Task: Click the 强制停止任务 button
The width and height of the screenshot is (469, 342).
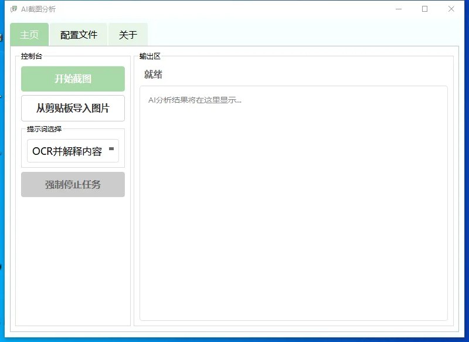Action: coord(73,184)
